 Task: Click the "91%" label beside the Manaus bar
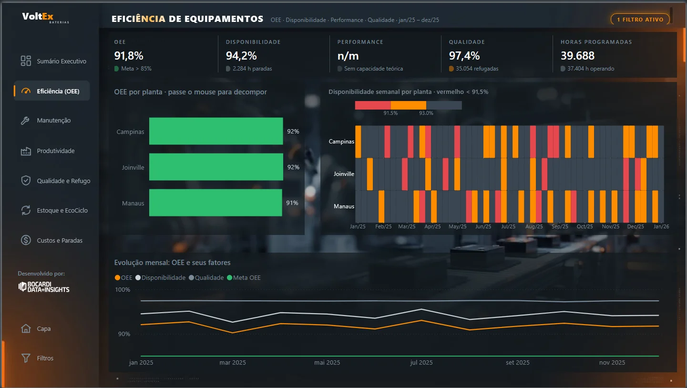pyautogui.click(x=292, y=203)
